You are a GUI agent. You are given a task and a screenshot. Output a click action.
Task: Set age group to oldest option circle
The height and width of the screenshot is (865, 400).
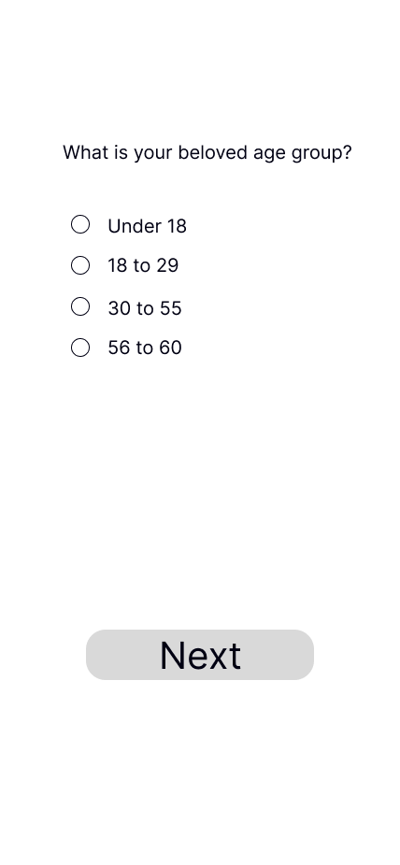pos(80,347)
